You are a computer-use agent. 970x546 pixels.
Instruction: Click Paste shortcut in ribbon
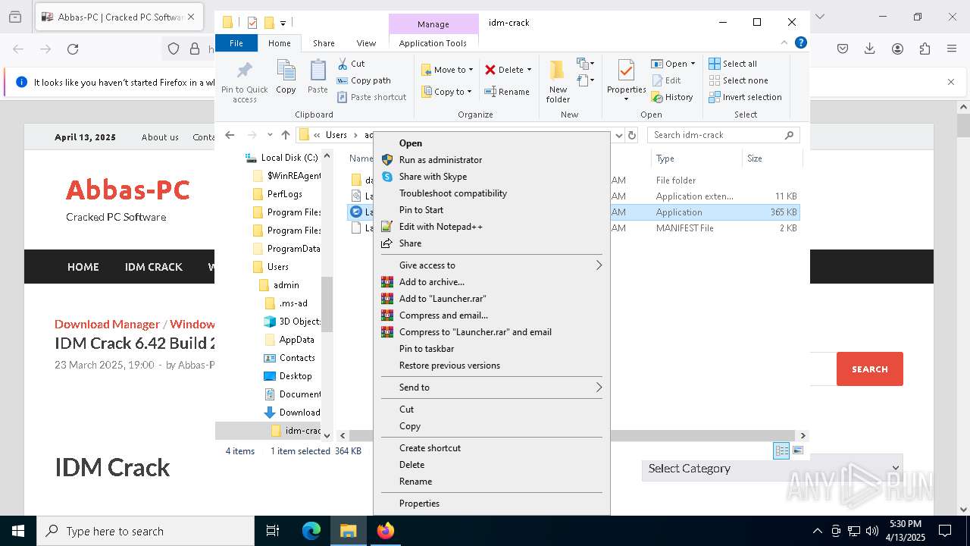click(x=371, y=97)
